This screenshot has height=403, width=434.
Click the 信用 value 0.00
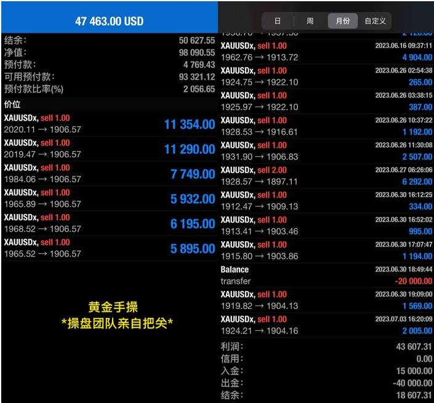click(x=424, y=359)
